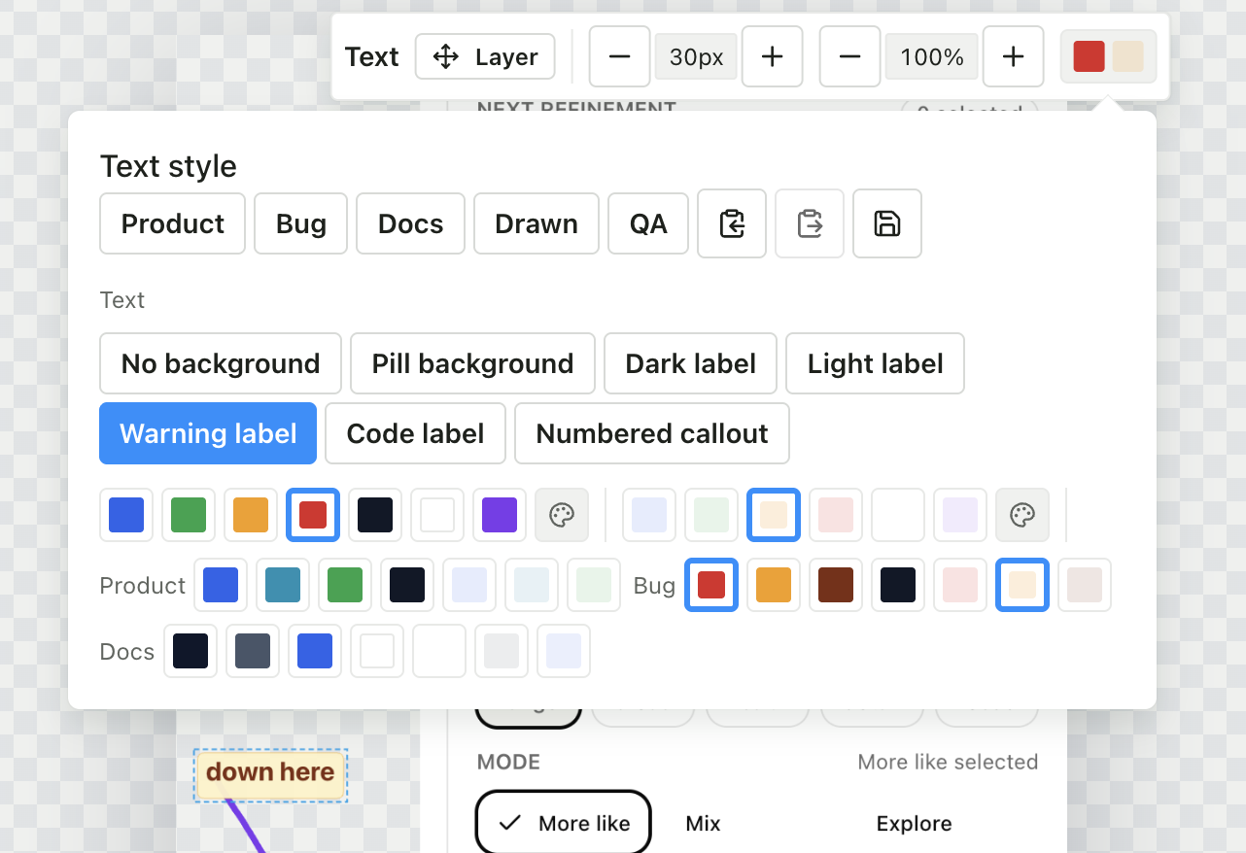Screen dimensions: 1246x853
Task: Pick light green background swatch above the Bug row
Action: [x=711, y=515]
